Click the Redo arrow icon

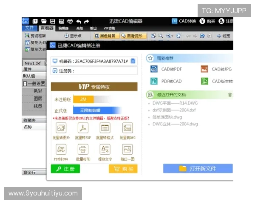[x=87, y=22]
